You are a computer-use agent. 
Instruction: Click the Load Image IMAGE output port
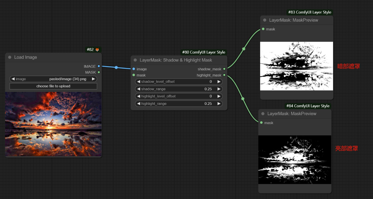[x=99, y=66]
